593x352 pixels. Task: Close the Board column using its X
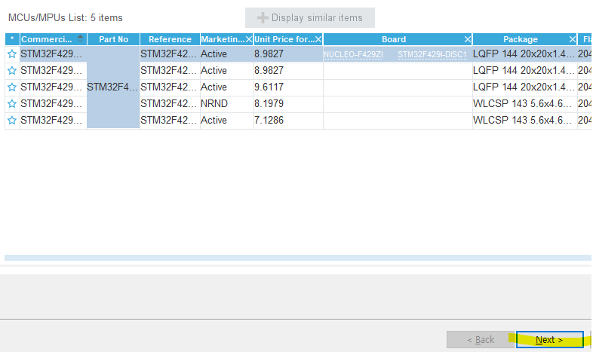pos(468,39)
